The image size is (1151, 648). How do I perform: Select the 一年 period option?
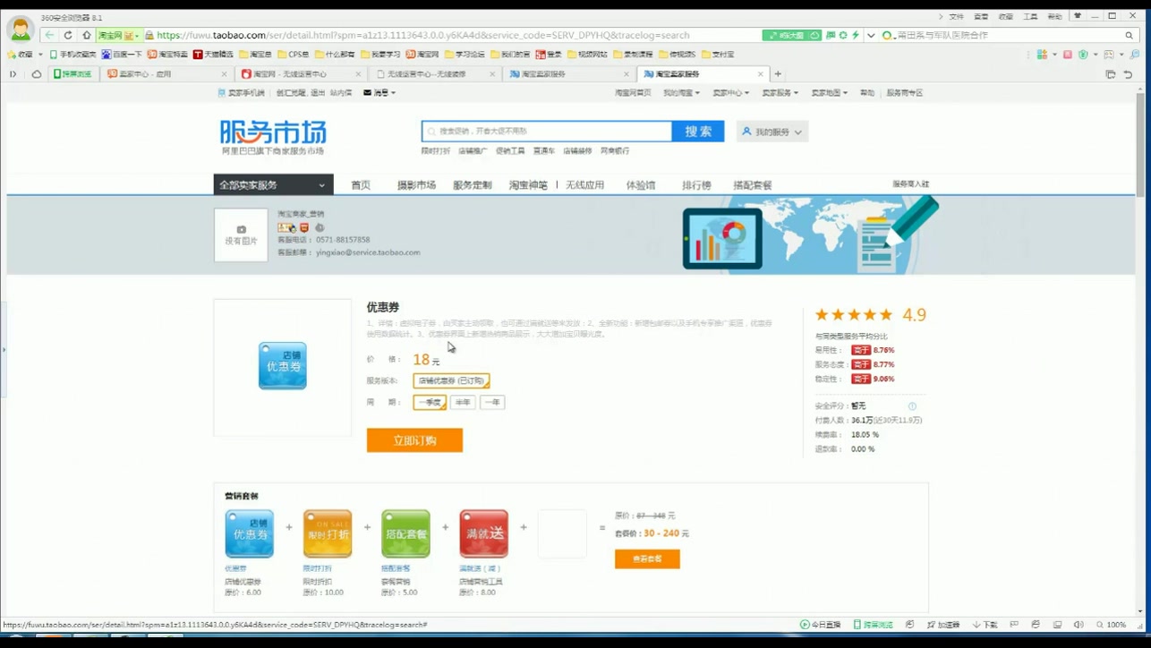(492, 403)
